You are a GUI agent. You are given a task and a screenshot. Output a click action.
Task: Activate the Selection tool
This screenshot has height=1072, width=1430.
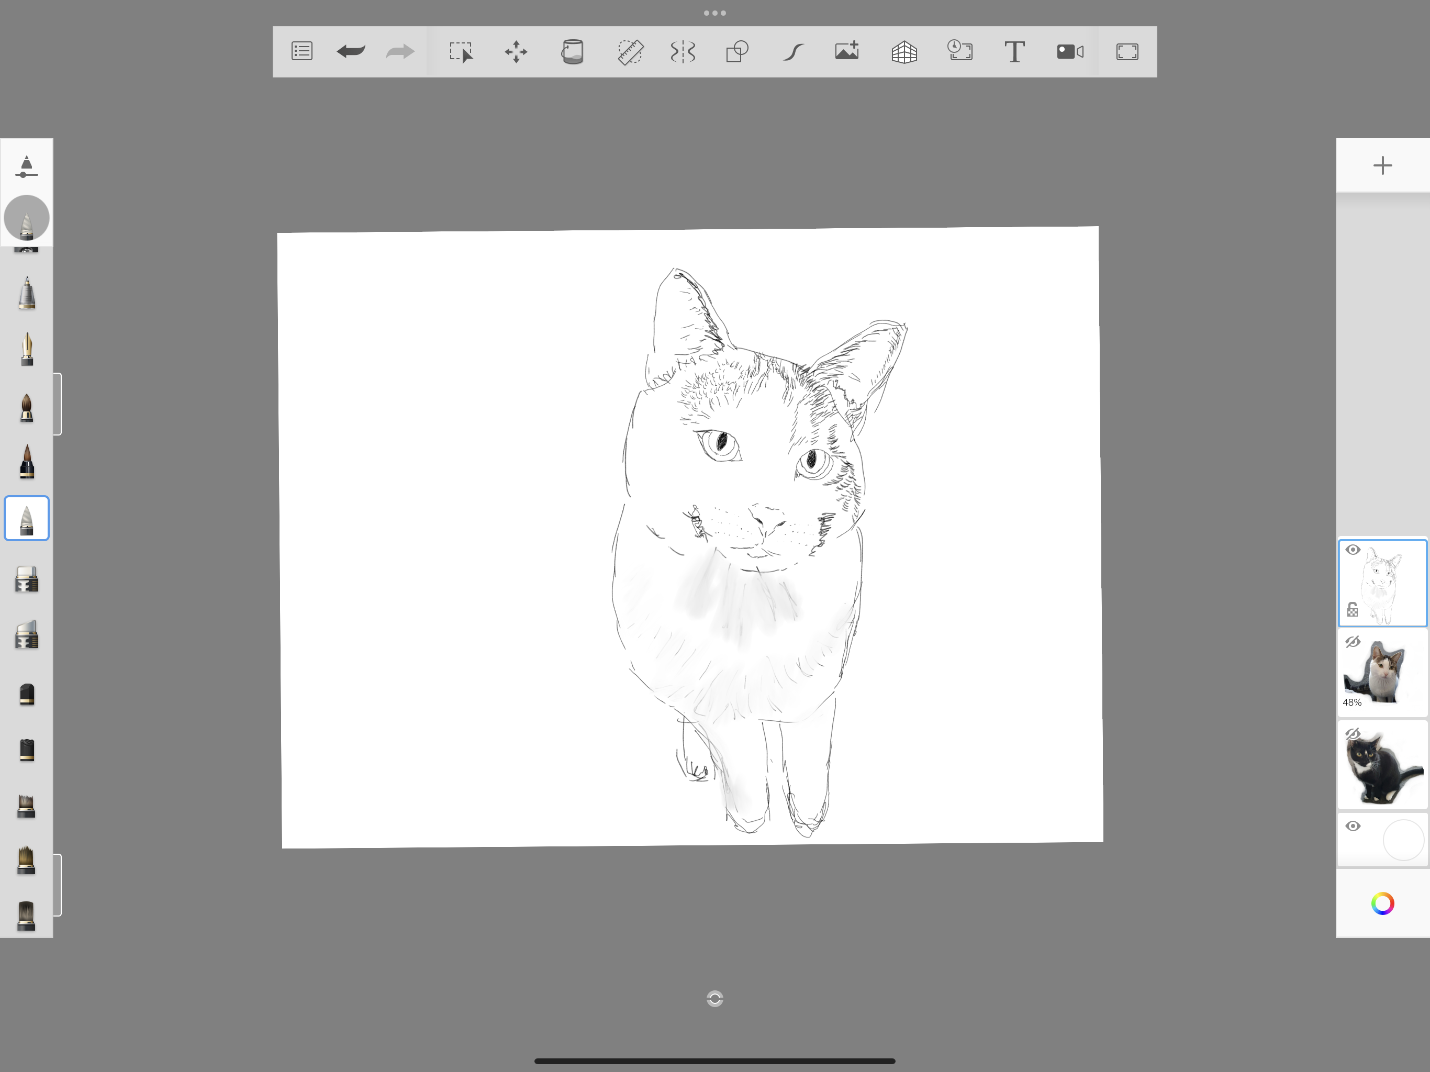click(461, 52)
